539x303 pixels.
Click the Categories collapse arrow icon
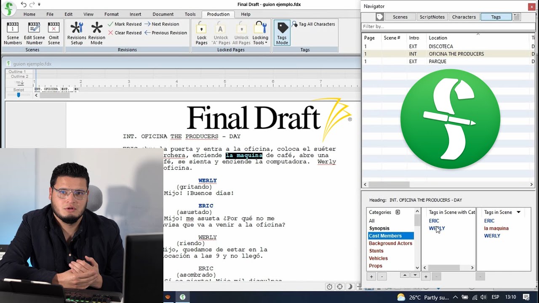point(398,212)
